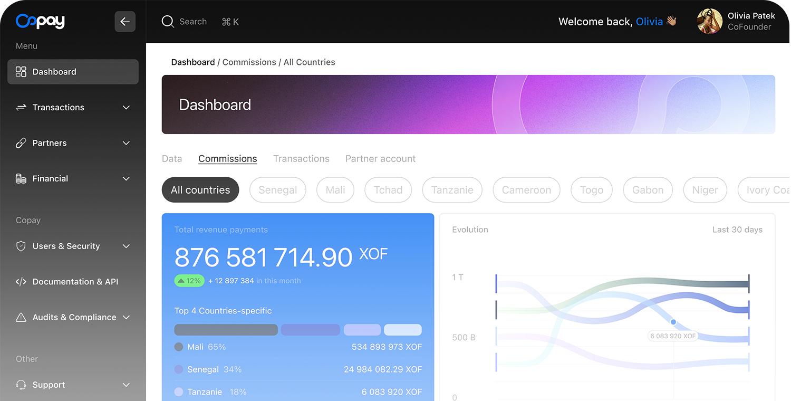Select the All countries filter
This screenshot has height=401, width=791.
click(200, 190)
